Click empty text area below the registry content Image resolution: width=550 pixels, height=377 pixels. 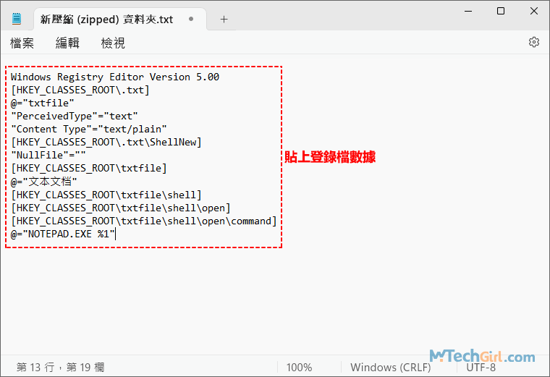[275, 304]
